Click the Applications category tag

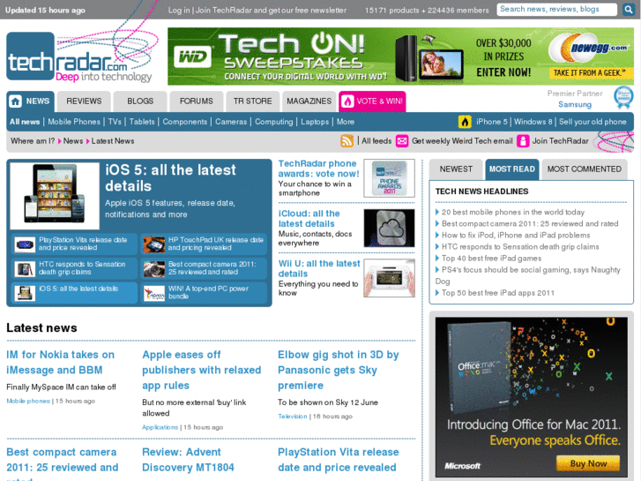160,427
